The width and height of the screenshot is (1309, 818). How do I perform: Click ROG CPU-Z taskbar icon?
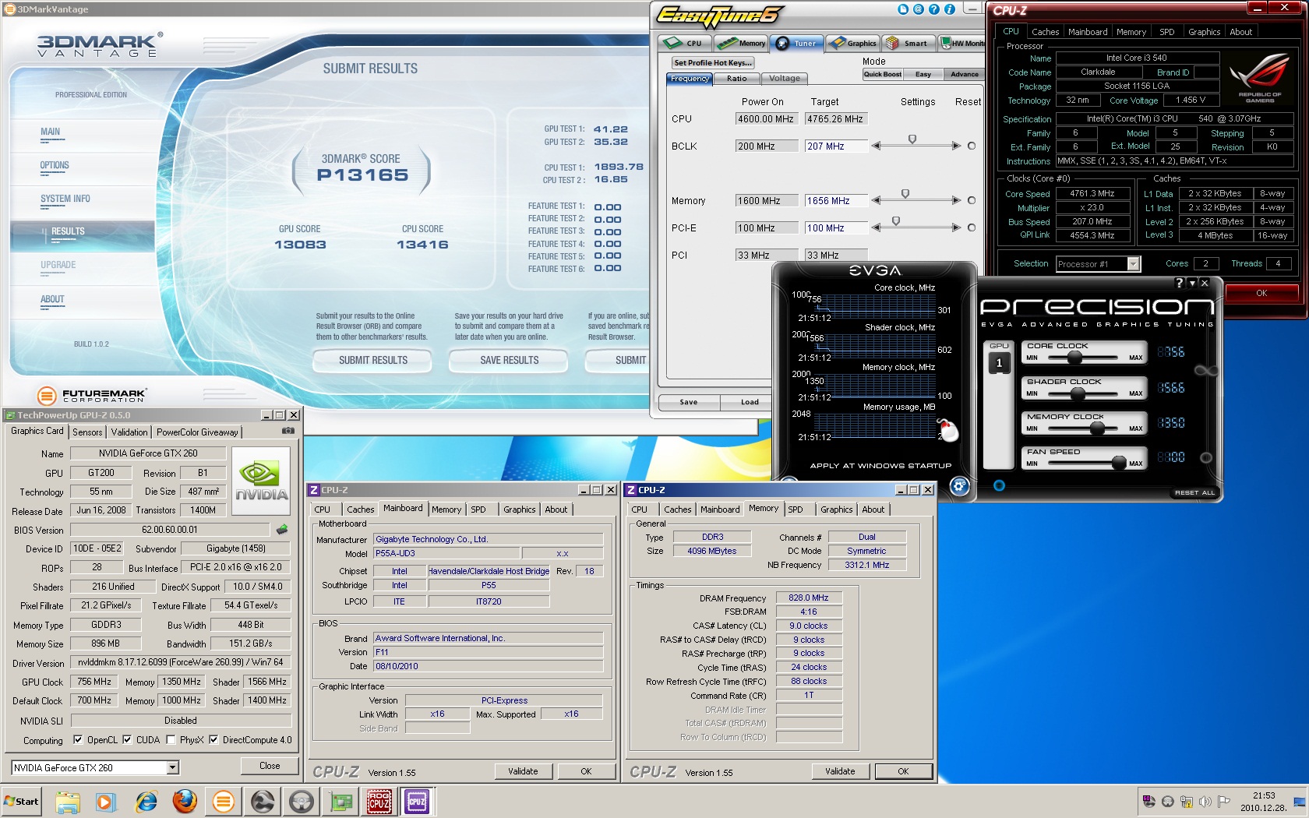point(379,801)
